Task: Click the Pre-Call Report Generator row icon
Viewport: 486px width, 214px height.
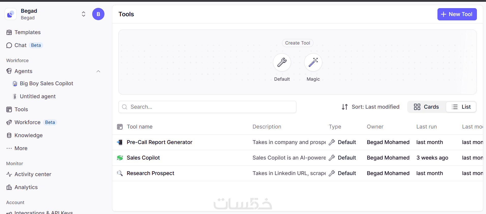Action: (120, 142)
